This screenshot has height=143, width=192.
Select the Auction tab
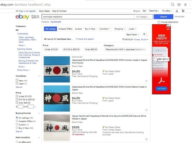pos(79,29)
